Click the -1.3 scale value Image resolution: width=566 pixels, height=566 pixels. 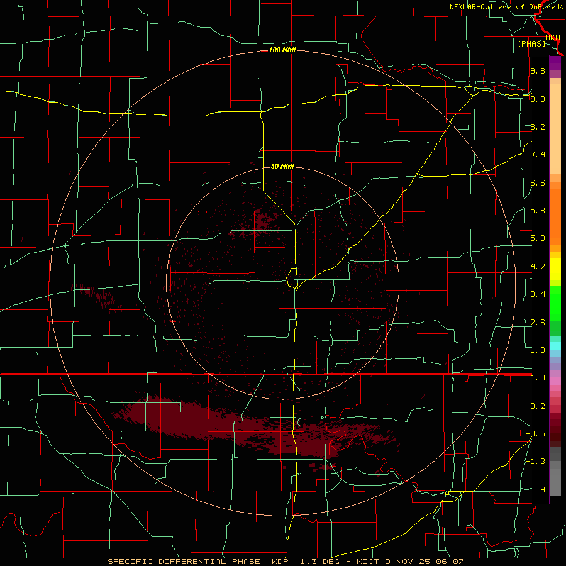coord(536,462)
